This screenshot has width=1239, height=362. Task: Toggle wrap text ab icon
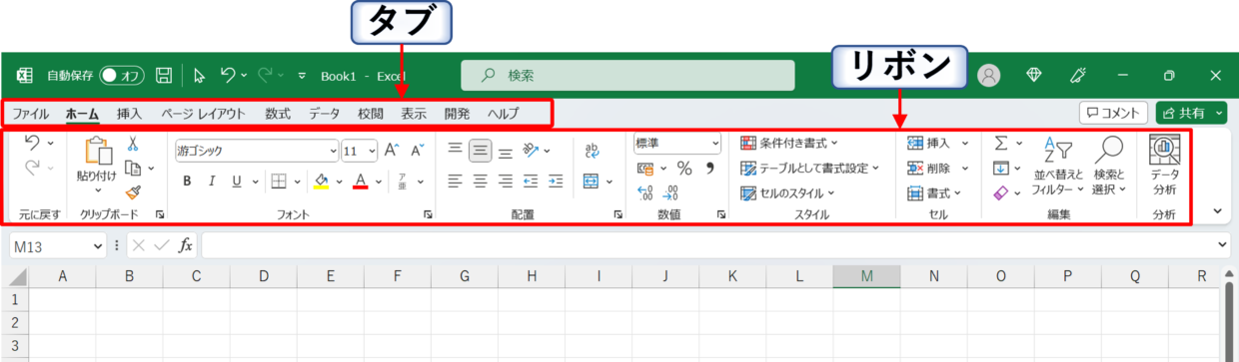[592, 151]
